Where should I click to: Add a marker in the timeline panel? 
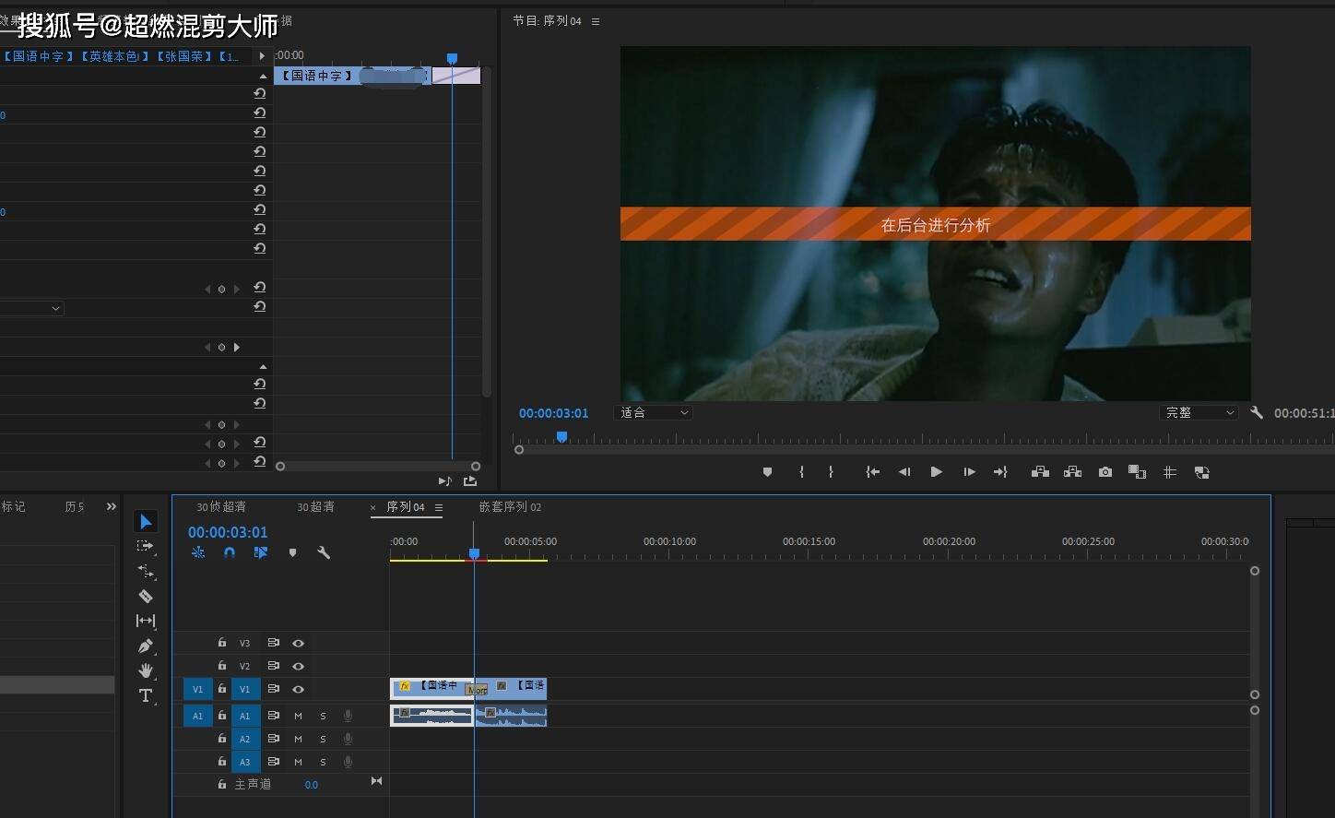[x=292, y=553]
